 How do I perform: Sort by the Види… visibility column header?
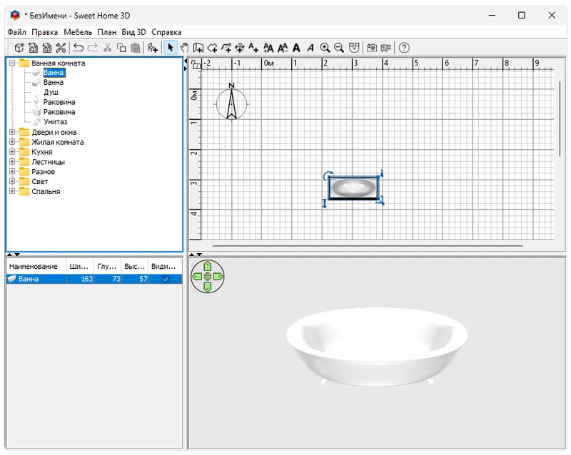(165, 267)
